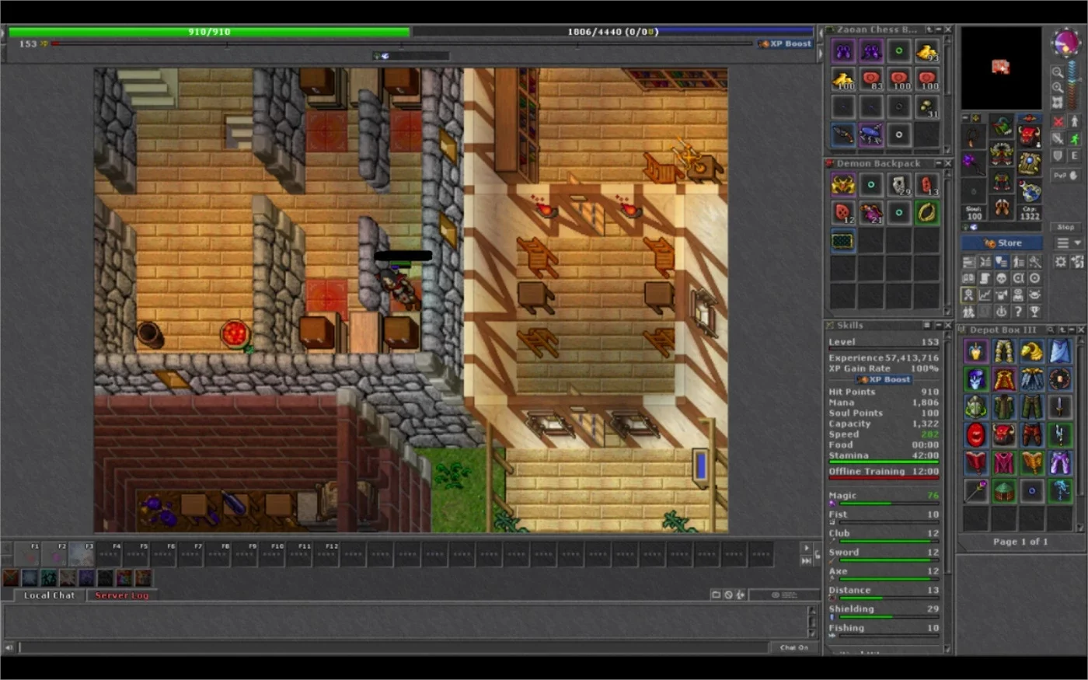The width and height of the screenshot is (1088, 680).
Task: Open the question mark help icon
Action: (x=1018, y=311)
